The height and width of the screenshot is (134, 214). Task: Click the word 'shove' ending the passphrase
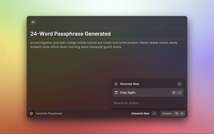point(117,47)
